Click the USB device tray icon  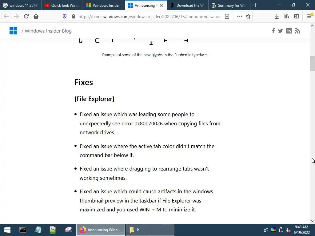(x=281, y=230)
